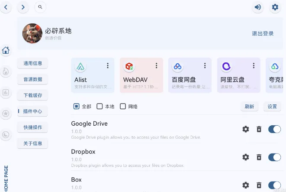
Task: Click the user avatar picture
Action: point(32,33)
